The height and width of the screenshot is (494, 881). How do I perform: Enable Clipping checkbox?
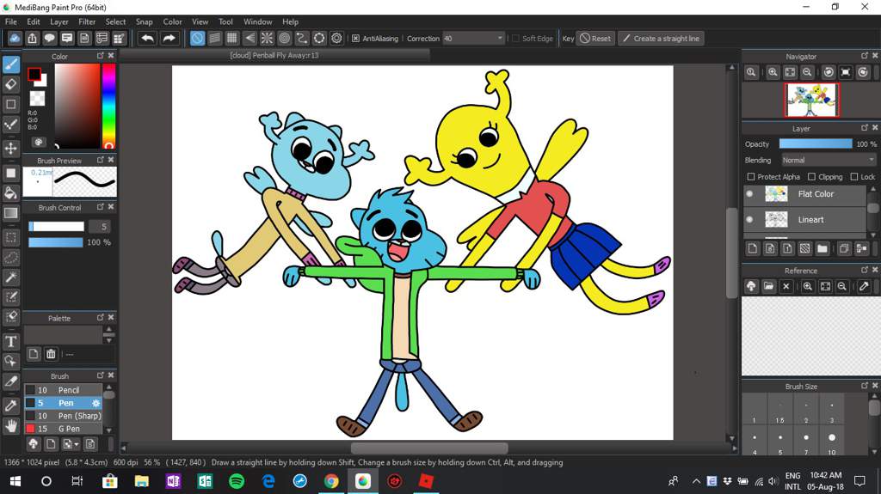[x=811, y=176]
